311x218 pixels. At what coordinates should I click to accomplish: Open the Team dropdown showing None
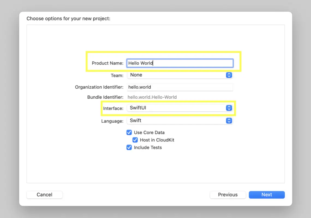point(180,75)
